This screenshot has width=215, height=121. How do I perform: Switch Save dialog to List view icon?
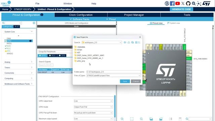pyautogui.click(x=136, y=42)
